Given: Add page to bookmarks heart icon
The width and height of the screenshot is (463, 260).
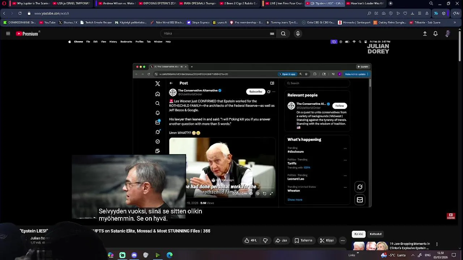Looking at the screenshot, I should [405, 13].
